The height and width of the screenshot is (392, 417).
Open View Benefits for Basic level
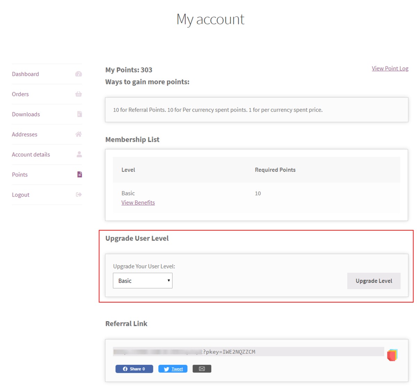[138, 203]
